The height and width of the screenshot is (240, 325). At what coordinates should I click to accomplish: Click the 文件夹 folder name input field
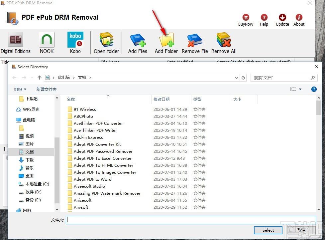pos(191,220)
